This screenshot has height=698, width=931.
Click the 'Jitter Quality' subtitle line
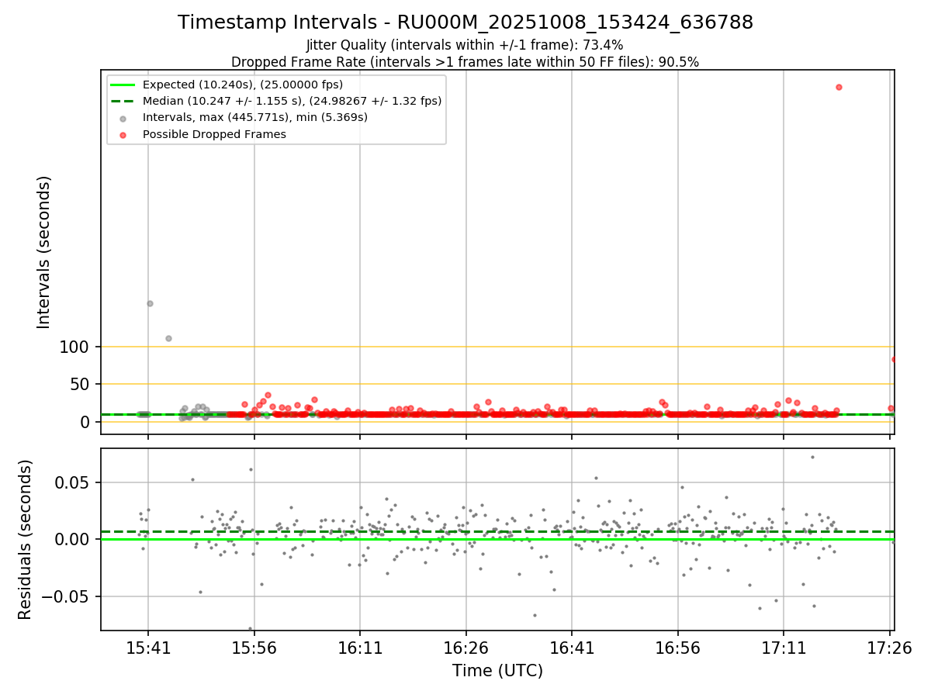pyautogui.click(x=465, y=45)
